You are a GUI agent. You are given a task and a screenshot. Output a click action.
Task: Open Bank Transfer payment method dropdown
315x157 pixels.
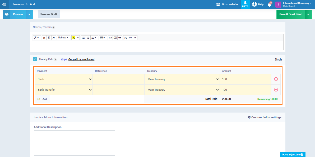point(64,90)
